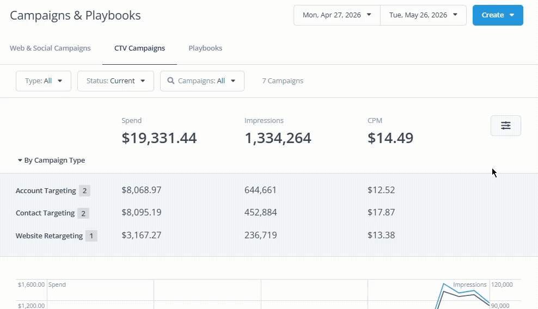Click the Website Retargeting count badge

pyautogui.click(x=91, y=236)
